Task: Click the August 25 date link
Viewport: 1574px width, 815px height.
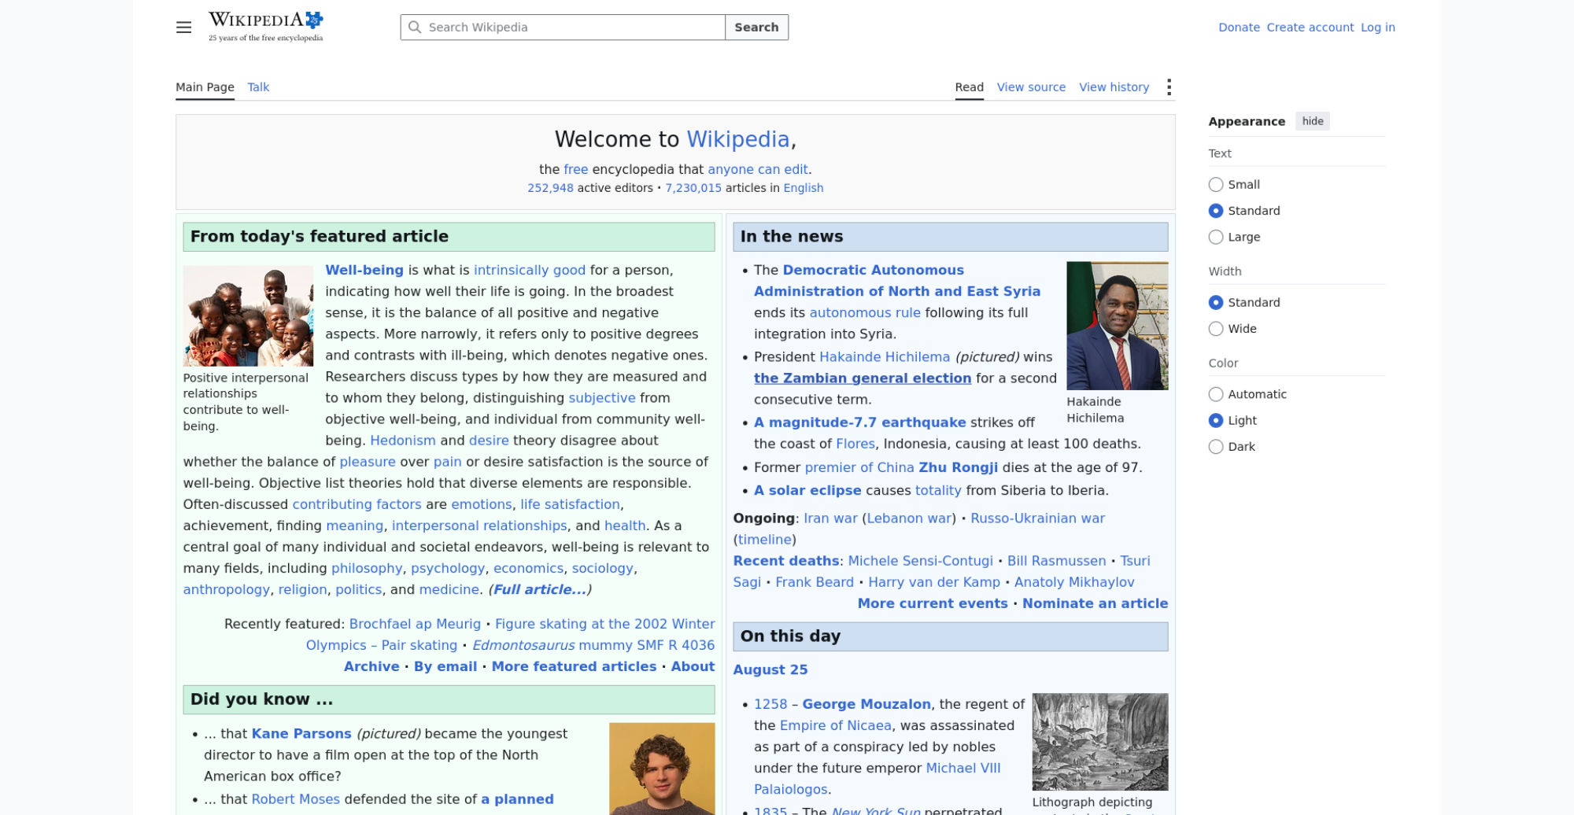Action: coord(770,669)
